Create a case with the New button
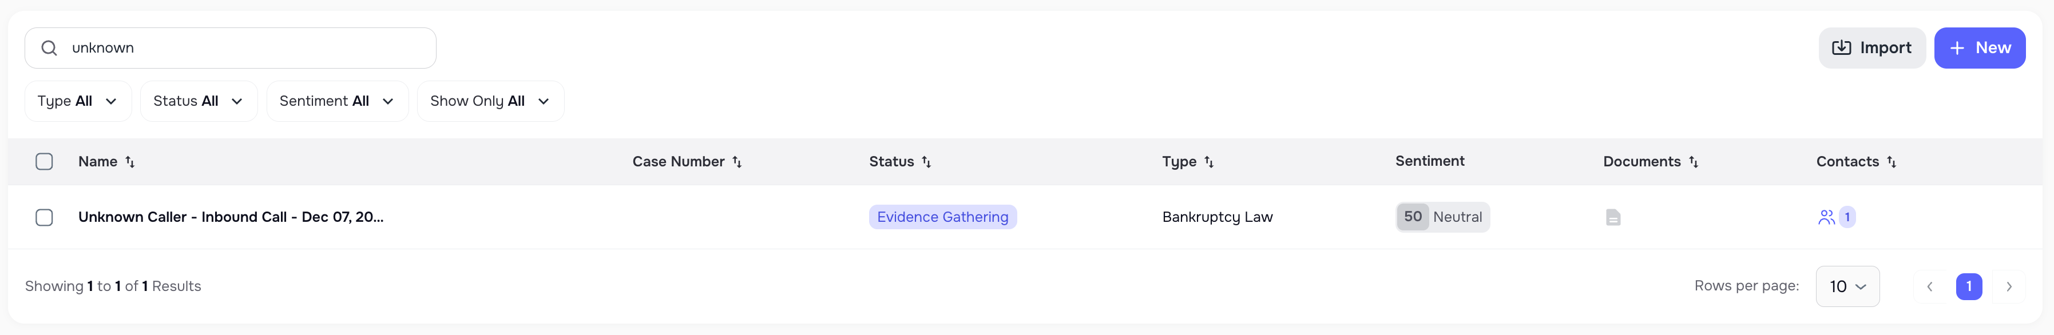 click(1980, 47)
